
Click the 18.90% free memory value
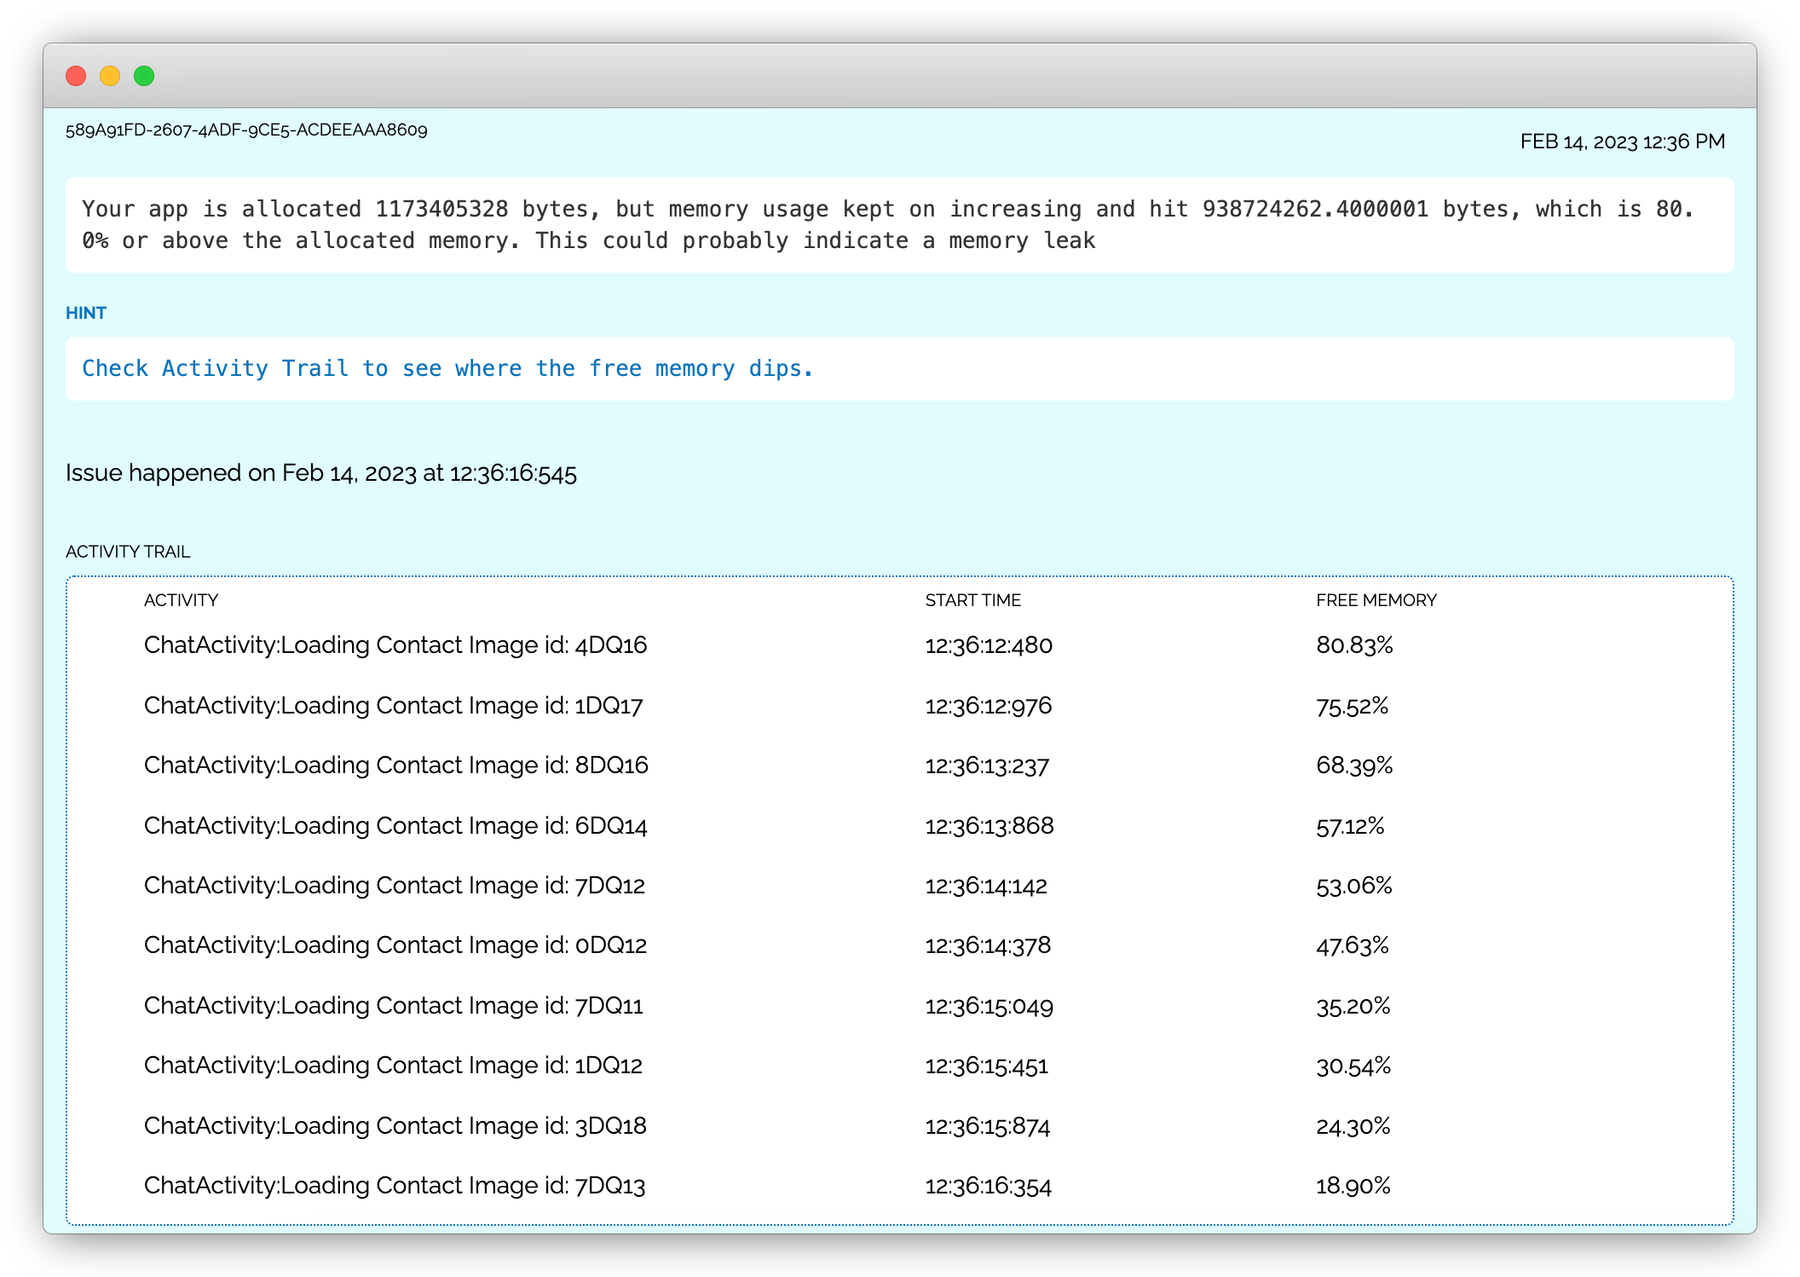[1353, 1186]
